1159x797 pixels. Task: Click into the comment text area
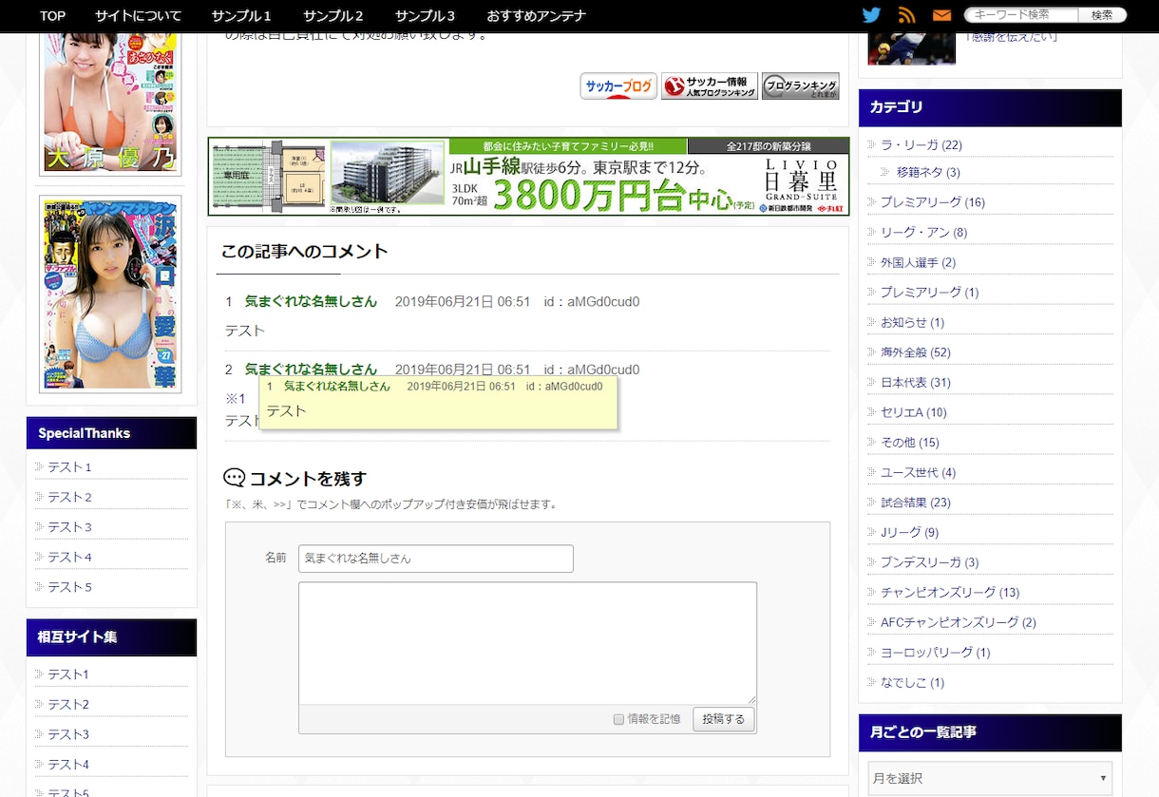pos(527,643)
